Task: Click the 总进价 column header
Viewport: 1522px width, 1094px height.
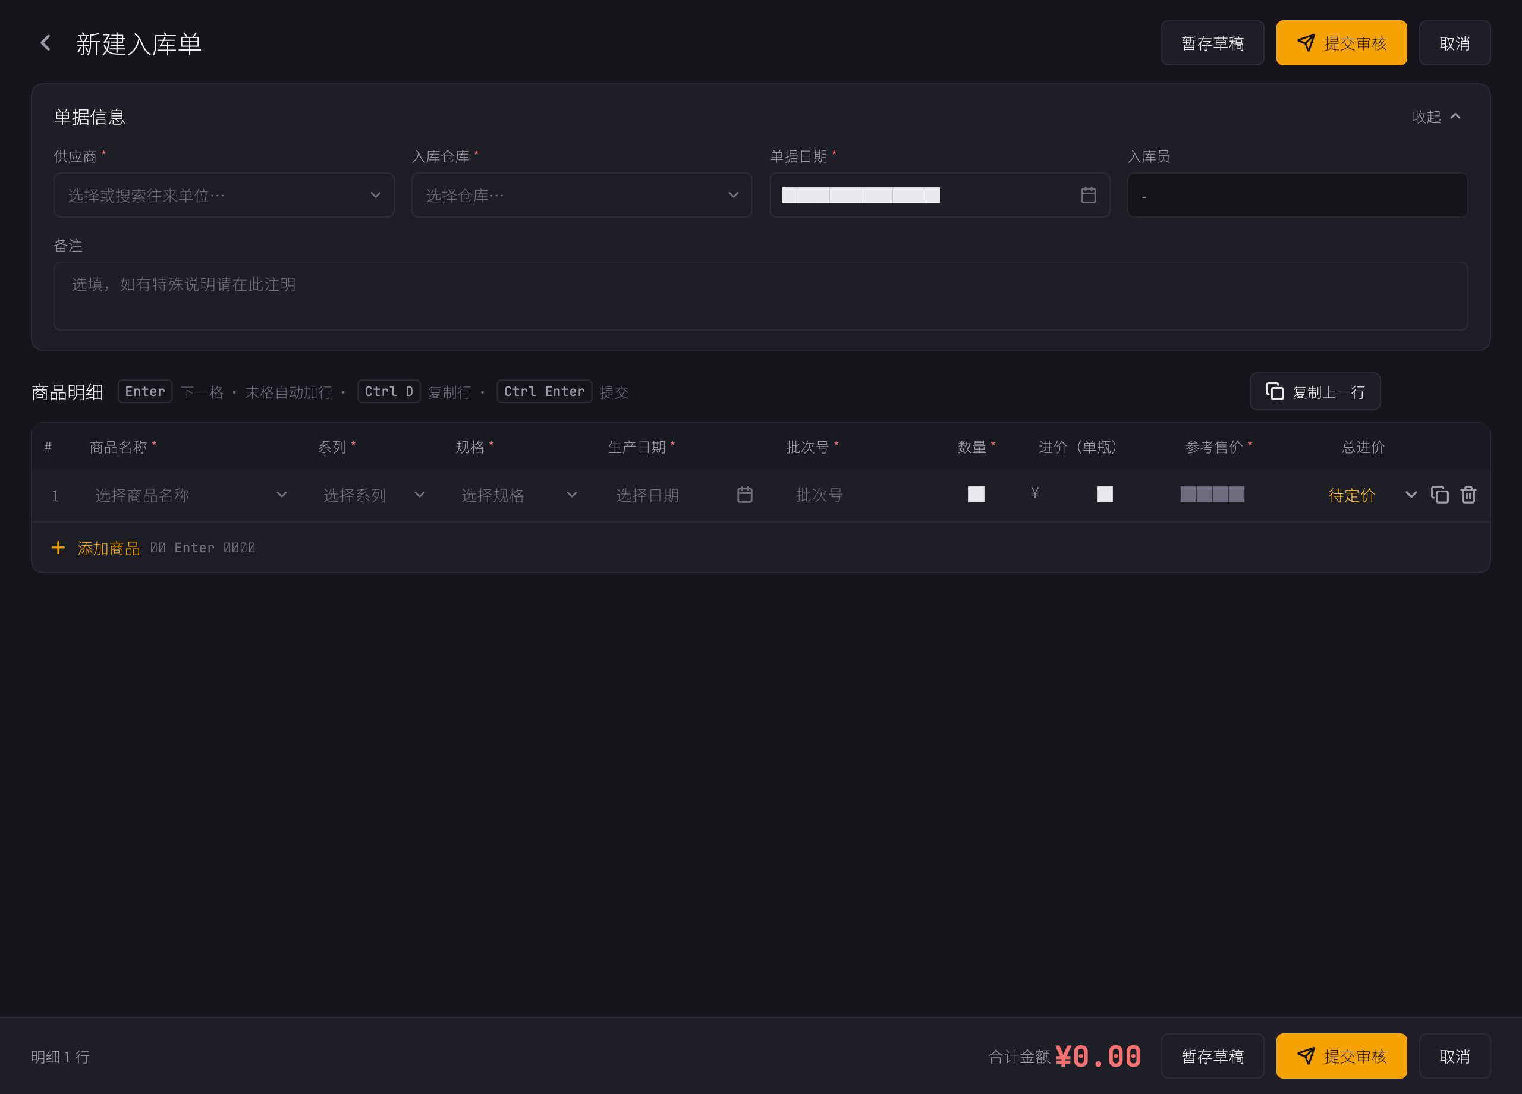Action: [1363, 447]
